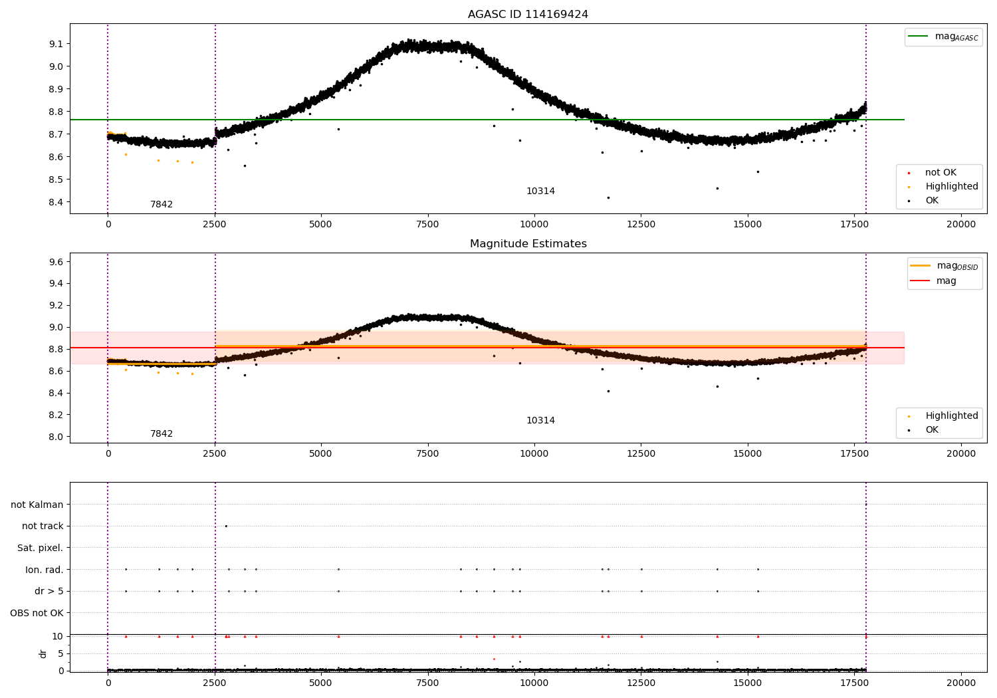Click the obsid label 10314 in middle plot
This screenshot has height=698, width=997.
tap(540, 421)
